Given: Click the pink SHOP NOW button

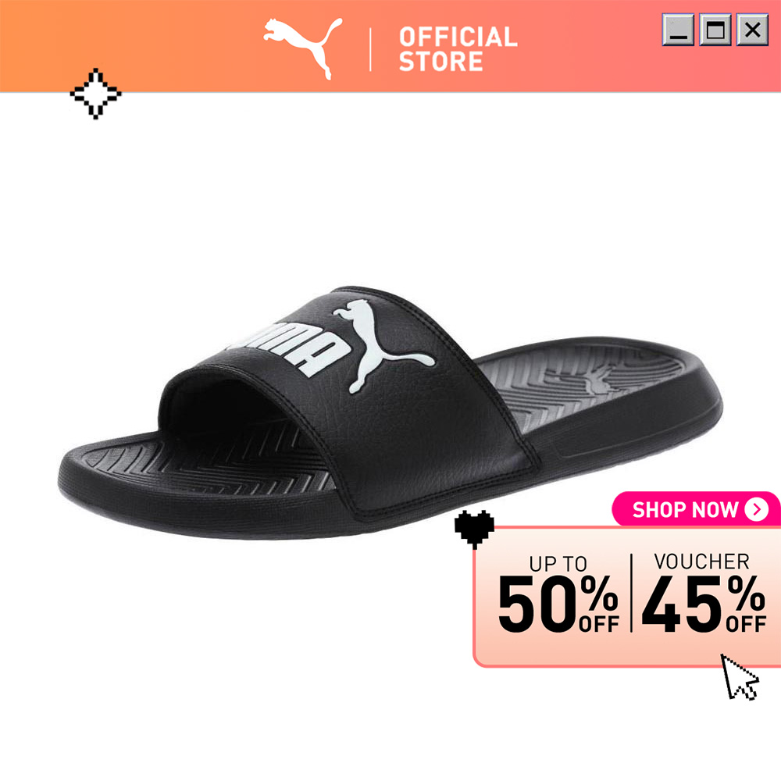Looking at the screenshot, I should click(697, 509).
